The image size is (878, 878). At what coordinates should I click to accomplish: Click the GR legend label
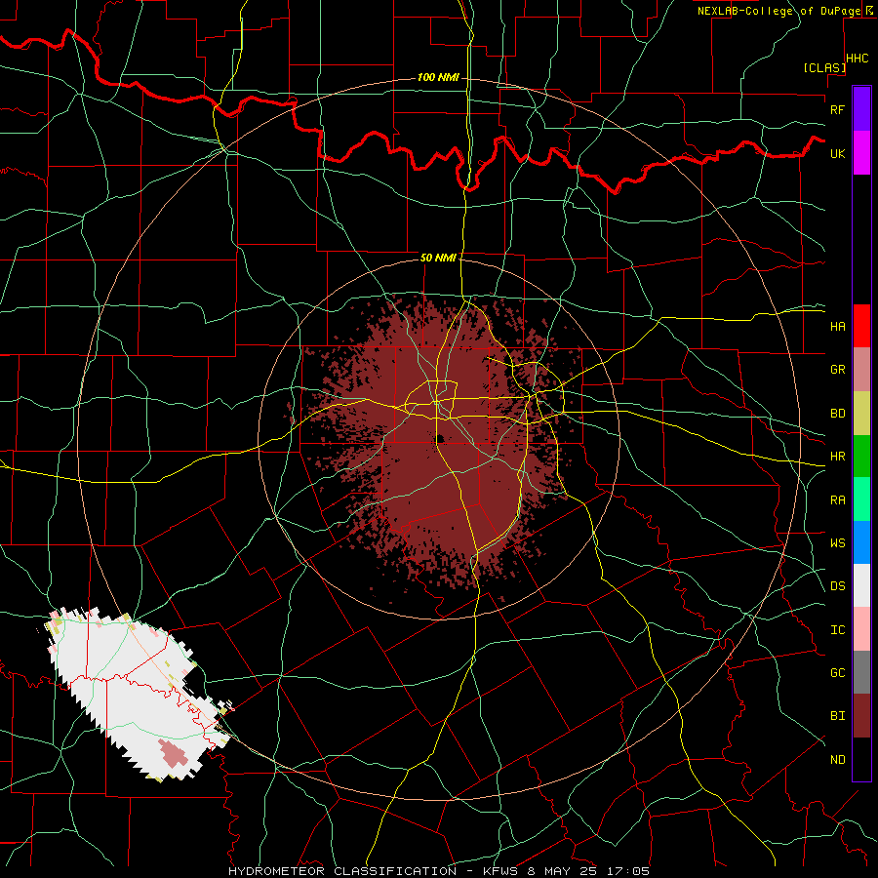tap(837, 370)
